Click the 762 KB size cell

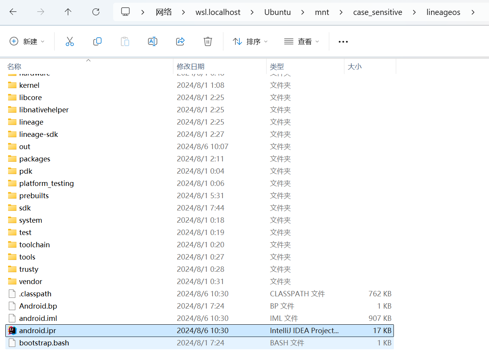pyautogui.click(x=380, y=294)
